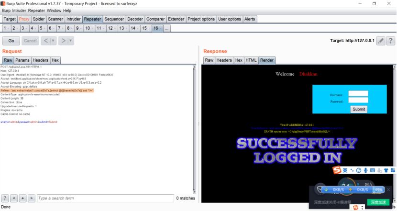The image size is (397, 211).
Task: Select the Alerts tab
Action: 250,19
